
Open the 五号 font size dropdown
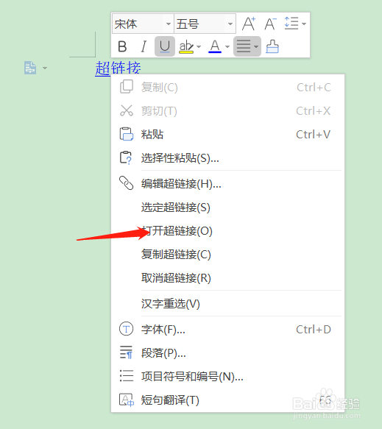205,24
